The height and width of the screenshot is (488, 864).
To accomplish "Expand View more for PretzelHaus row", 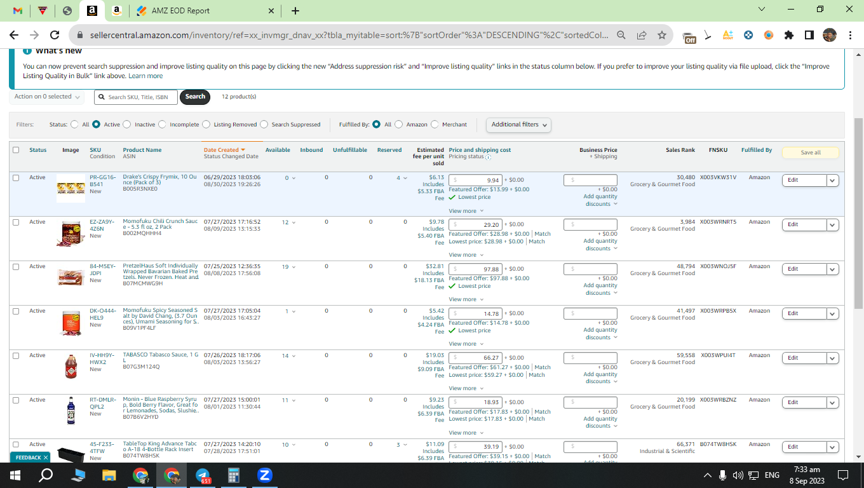I will pos(466,299).
